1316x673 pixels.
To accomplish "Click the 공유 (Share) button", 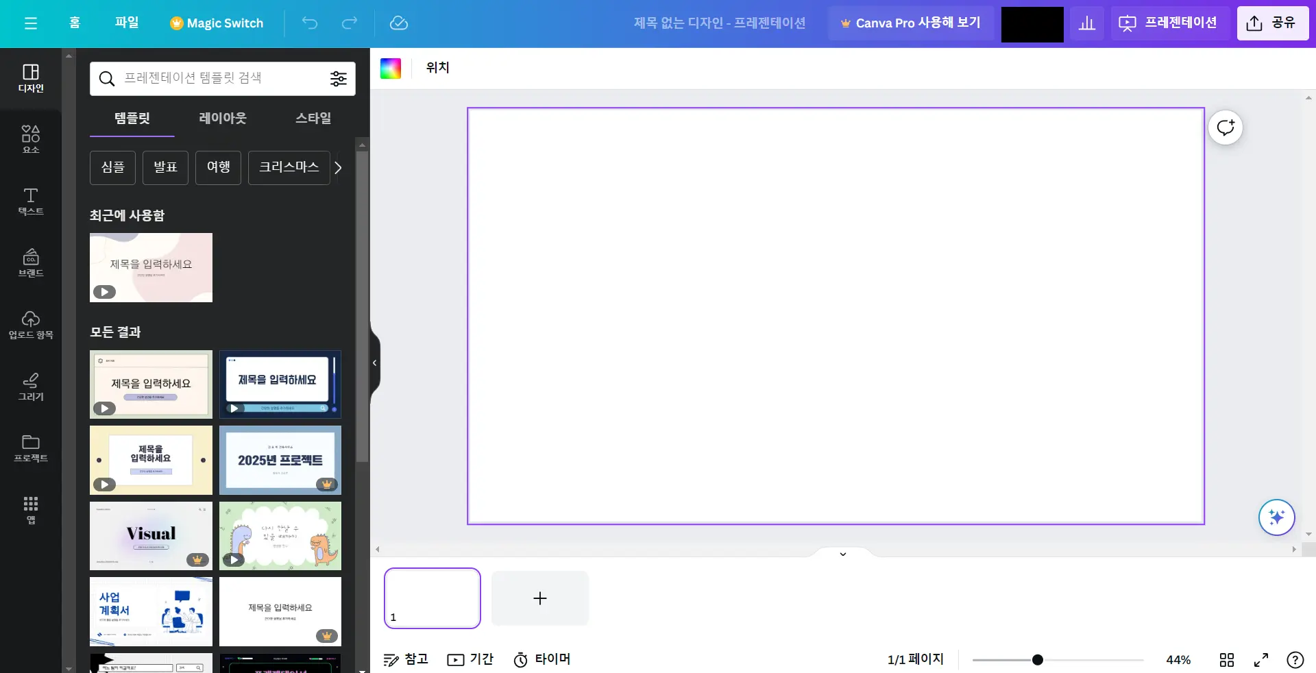I will 1272,23.
